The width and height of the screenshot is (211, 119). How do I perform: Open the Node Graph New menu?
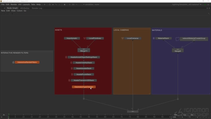click(x=3, y=11)
